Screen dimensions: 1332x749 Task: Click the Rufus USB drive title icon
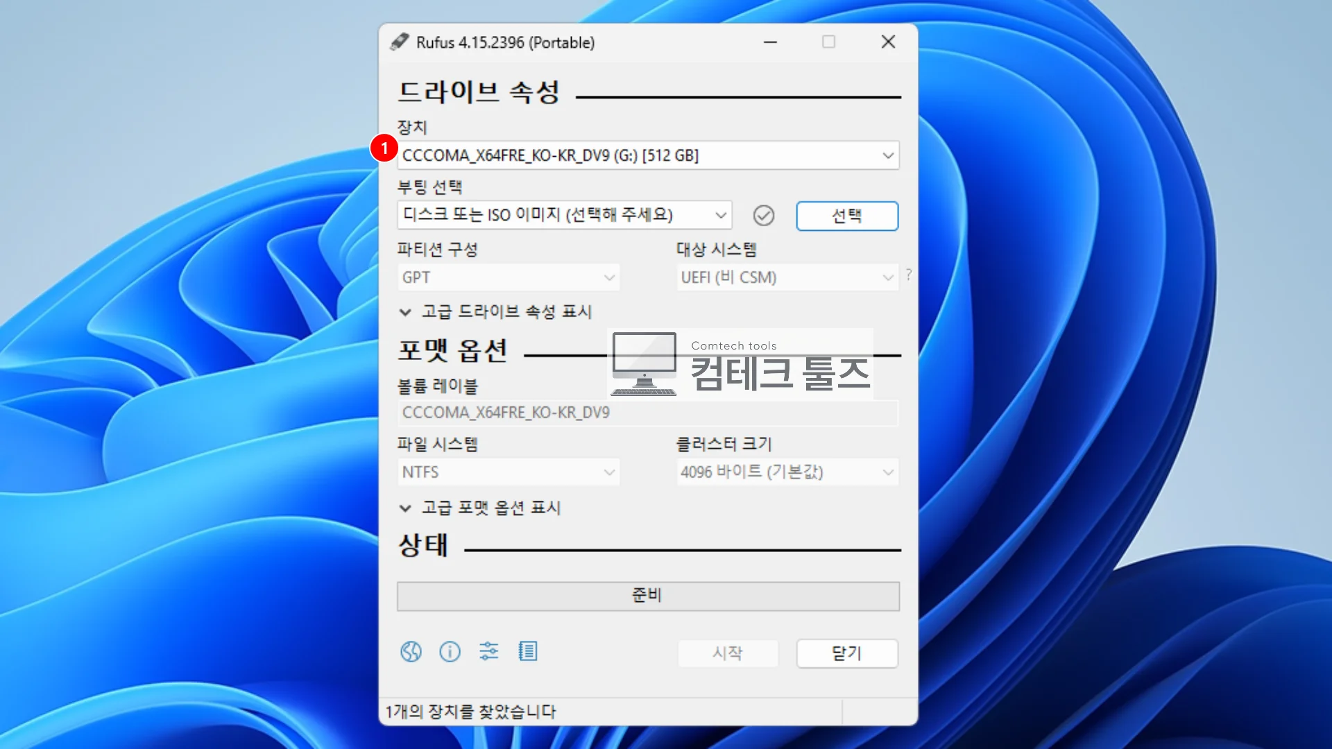[399, 42]
